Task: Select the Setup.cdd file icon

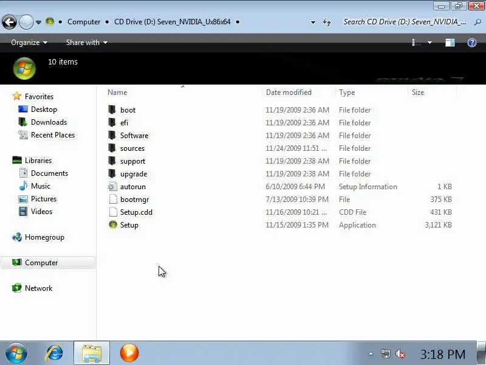Action: pyautogui.click(x=113, y=212)
